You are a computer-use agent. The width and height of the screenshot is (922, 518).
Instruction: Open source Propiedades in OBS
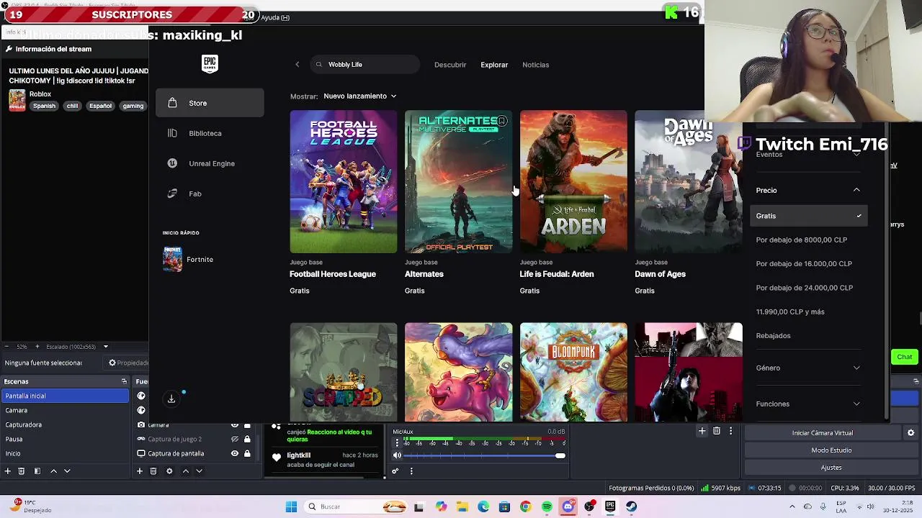(x=127, y=363)
